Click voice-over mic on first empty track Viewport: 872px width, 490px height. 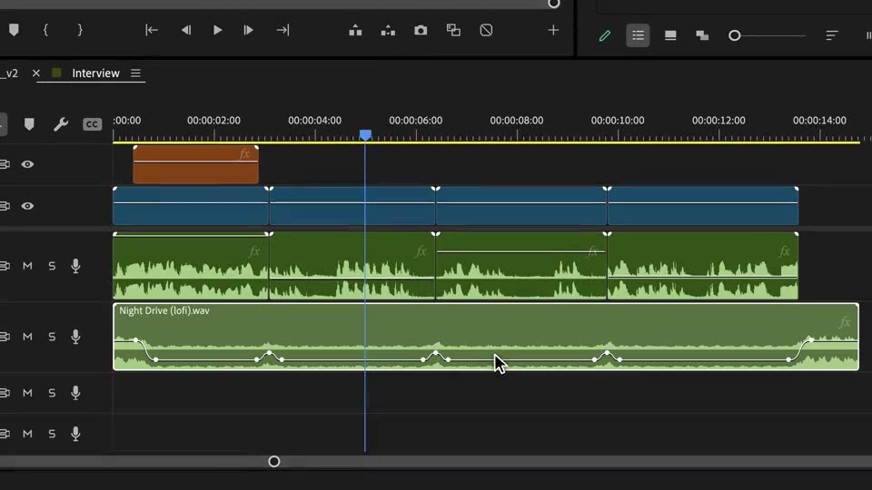point(75,393)
